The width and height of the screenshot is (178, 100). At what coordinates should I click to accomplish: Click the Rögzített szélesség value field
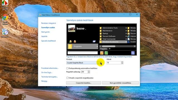click(x=84, y=72)
